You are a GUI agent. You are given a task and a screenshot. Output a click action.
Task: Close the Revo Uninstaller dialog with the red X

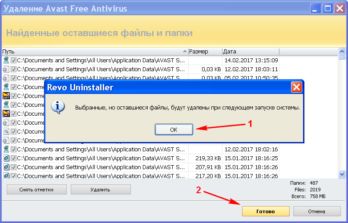[x=296, y=87]
